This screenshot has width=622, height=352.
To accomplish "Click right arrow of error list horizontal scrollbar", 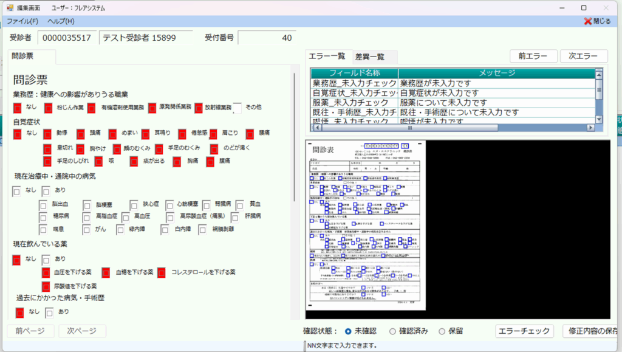I will [592, 128].
